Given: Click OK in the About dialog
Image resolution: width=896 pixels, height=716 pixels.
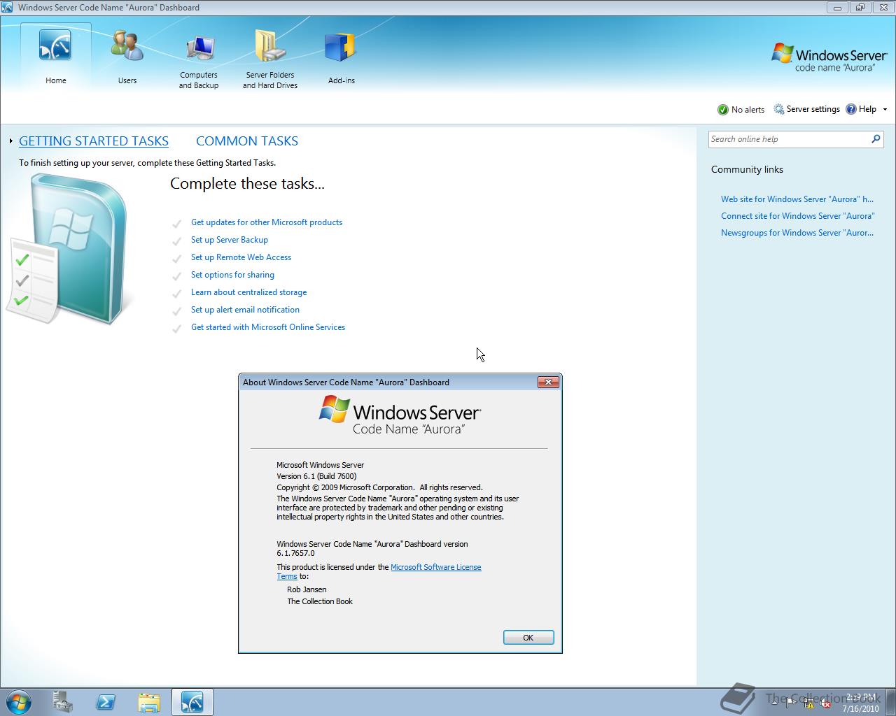Looking at the screenshot, I should pos(528,638).
